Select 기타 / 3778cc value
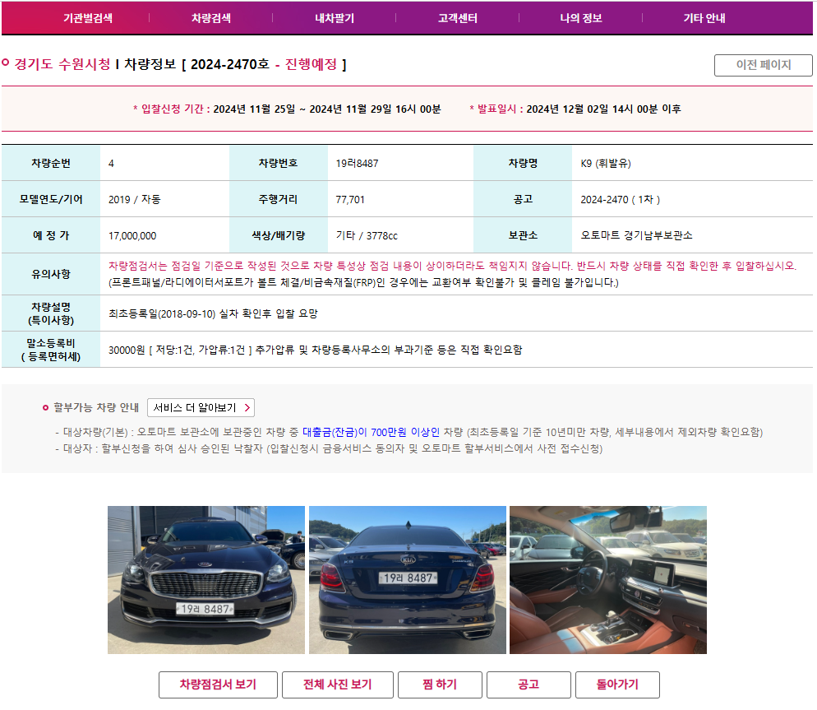 [x=367, y=236]
